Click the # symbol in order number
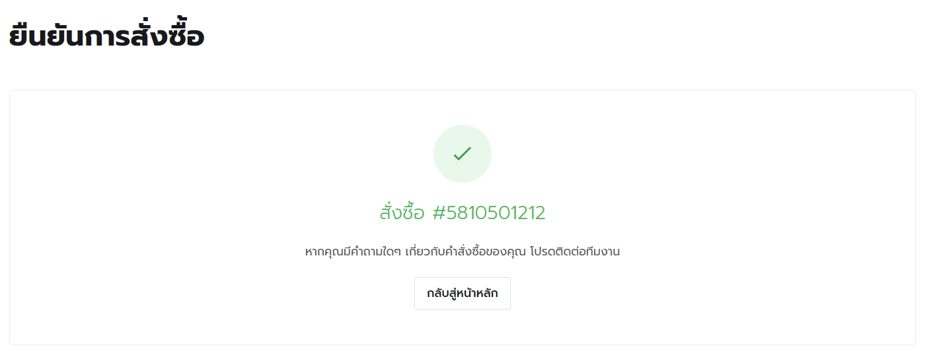 (439, 213)
